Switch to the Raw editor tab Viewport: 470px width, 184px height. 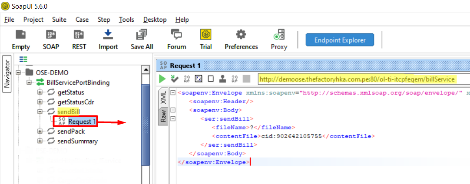[x=163, y=117]
